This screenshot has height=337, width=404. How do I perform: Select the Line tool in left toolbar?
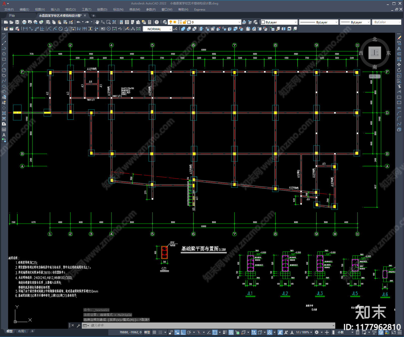pos(4,37)
